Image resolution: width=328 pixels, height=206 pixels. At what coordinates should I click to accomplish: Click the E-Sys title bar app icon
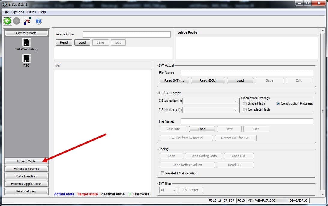[5, 5]
